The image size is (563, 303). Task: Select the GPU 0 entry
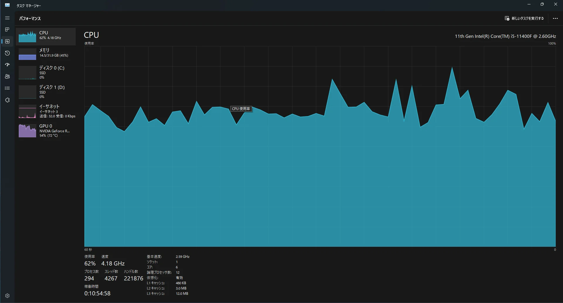46,131
